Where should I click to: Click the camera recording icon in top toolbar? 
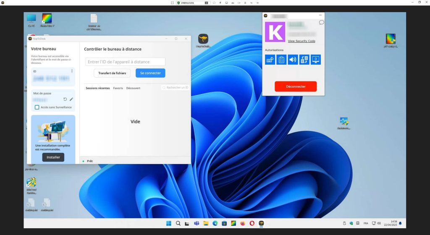(239, 3)
